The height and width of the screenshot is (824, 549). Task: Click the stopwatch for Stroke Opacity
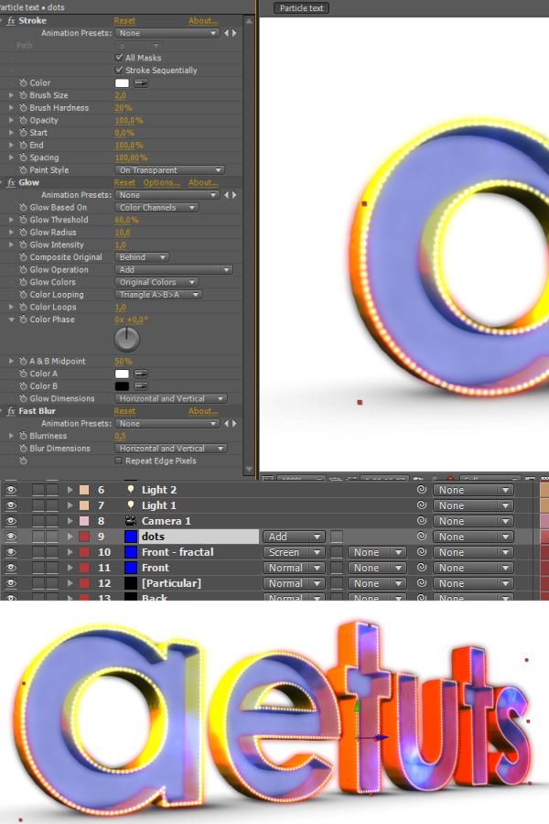click(23, 120)
